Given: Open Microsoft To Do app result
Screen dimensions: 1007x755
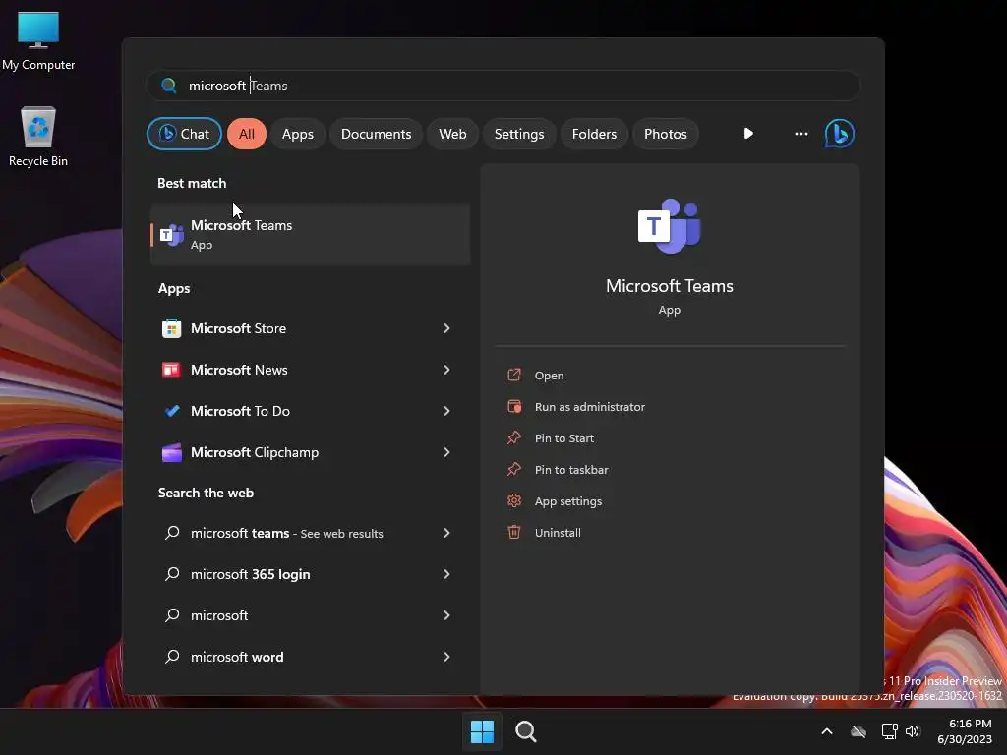Looking at the screenshot, I should [310, 411].
